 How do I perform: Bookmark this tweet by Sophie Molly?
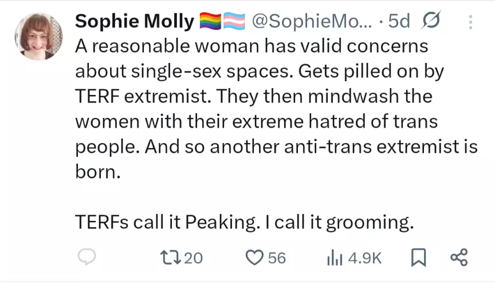tap(419, 258)
